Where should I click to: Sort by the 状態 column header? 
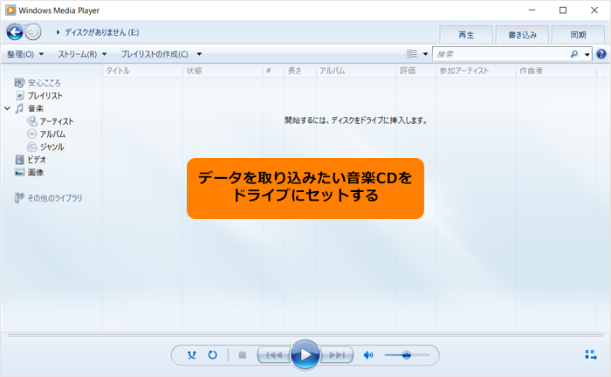pyautogui.click(x=223, y=71)
